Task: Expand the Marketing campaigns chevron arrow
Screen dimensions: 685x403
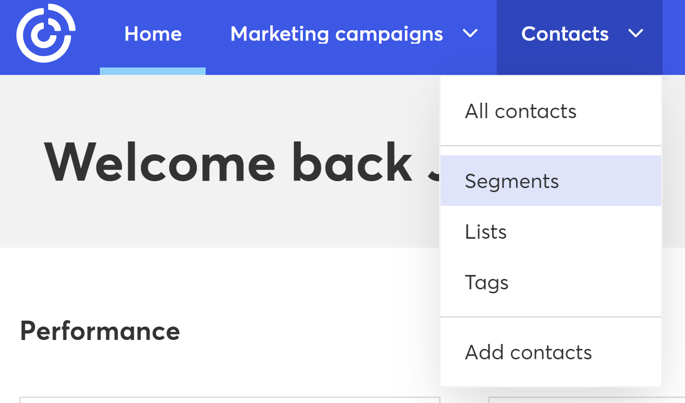Action: coord(470,34)
